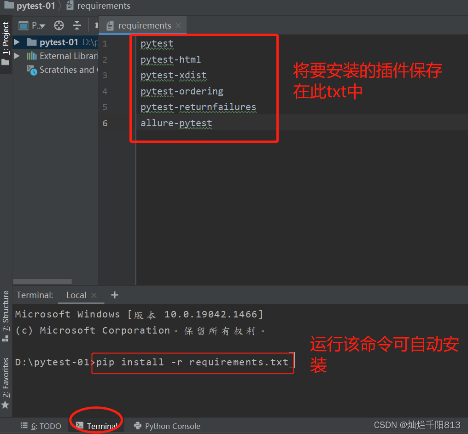Click requirements in the breadcrumb bar
The image size is (468, 434).
(x=104, y=6)
